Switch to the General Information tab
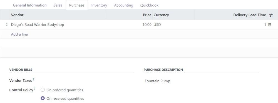The image size is (278, 103). 30,5
